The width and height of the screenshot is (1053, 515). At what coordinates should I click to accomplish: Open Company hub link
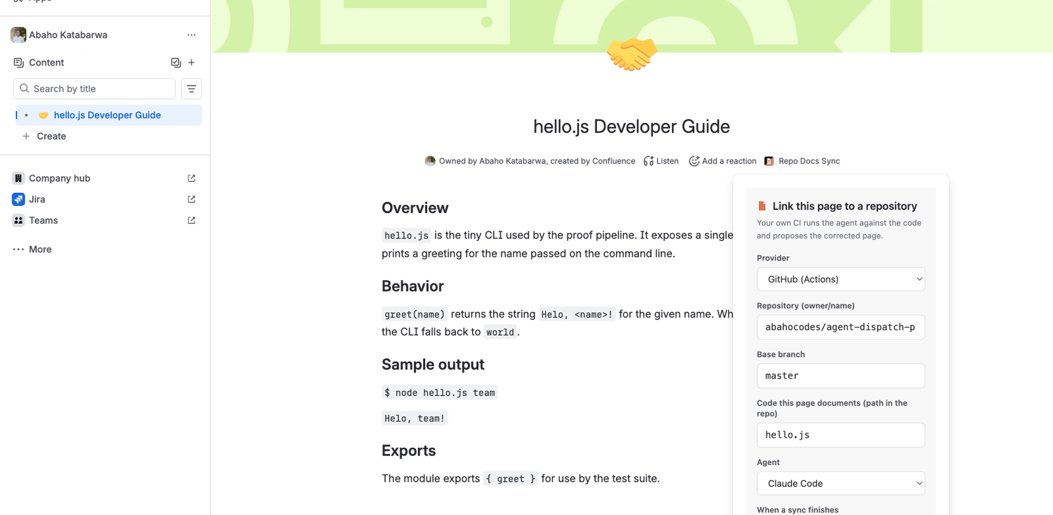[x=60, y=178]
